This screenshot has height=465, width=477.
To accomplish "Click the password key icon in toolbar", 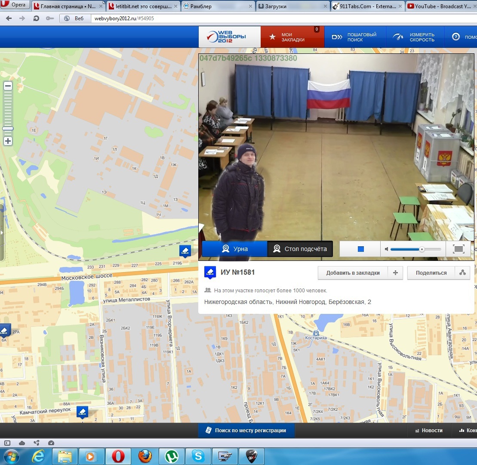I will (x=50, y=18).
